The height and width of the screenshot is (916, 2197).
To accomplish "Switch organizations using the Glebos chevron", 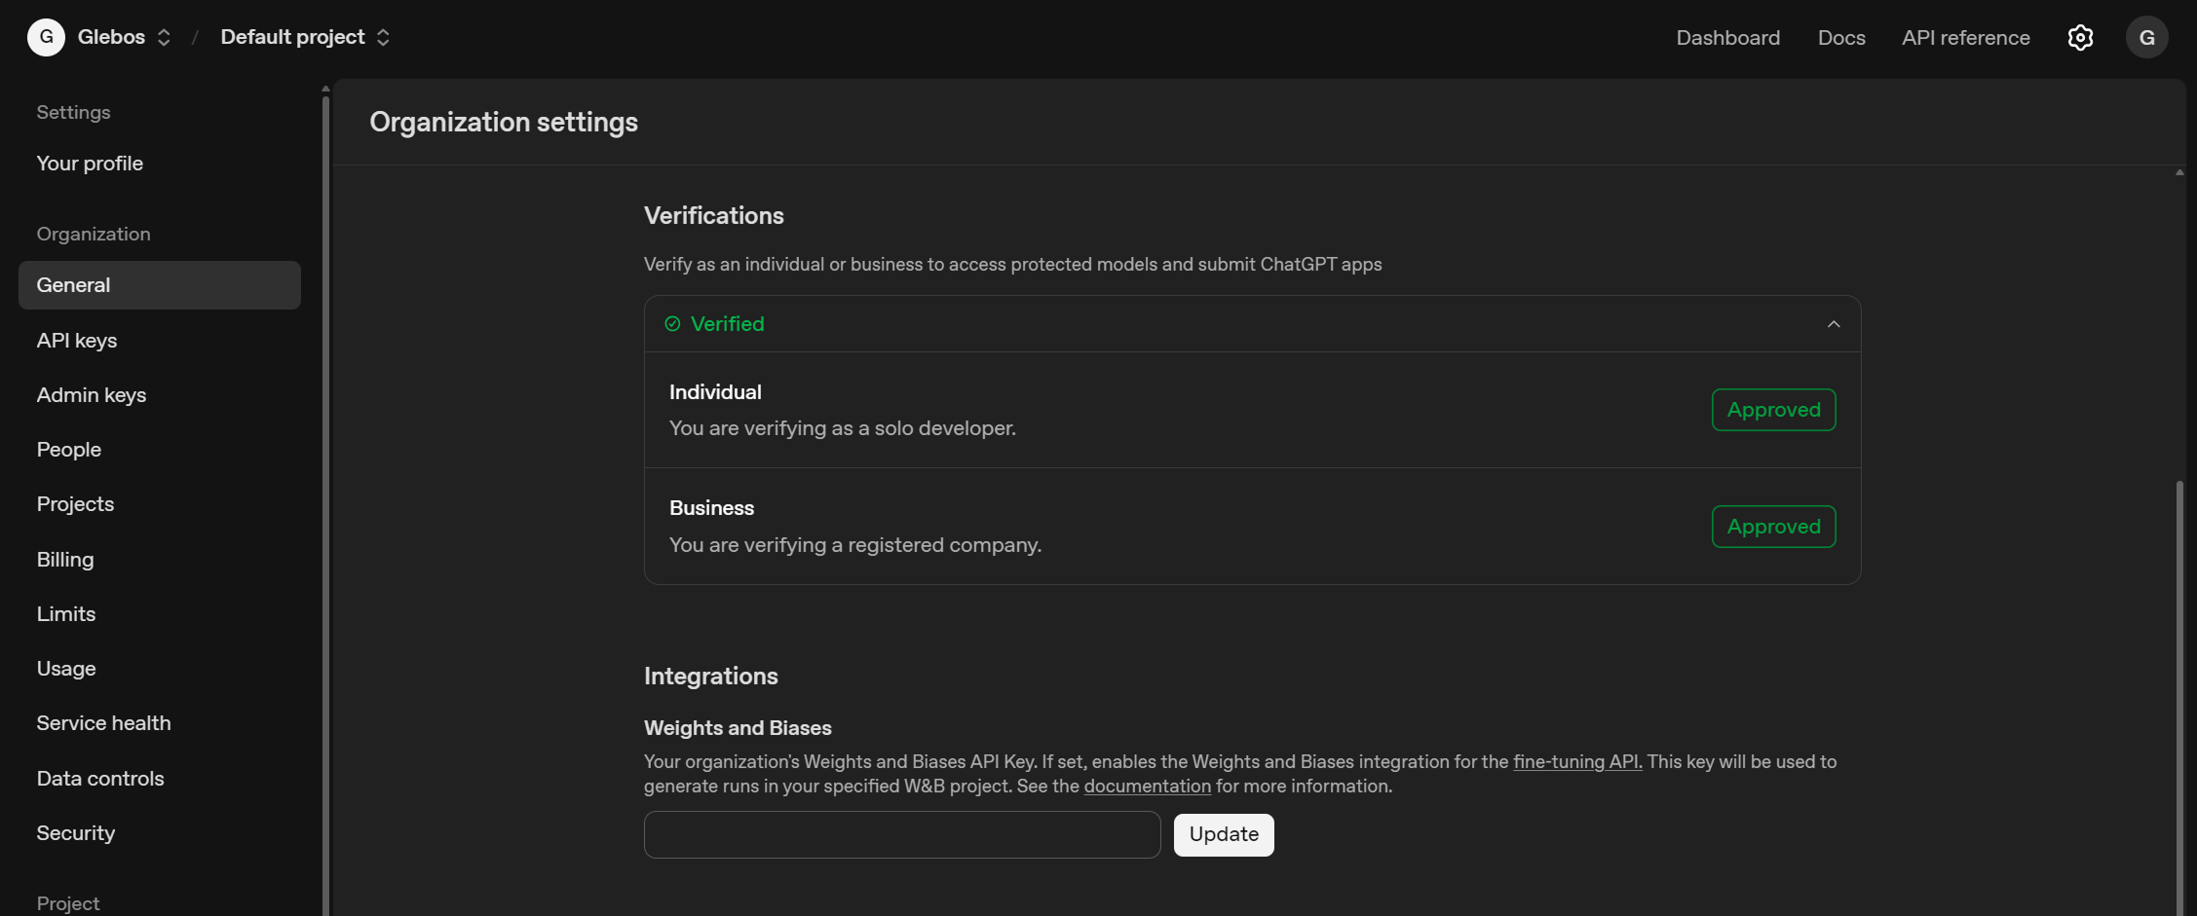I will (x=164, y=37).
